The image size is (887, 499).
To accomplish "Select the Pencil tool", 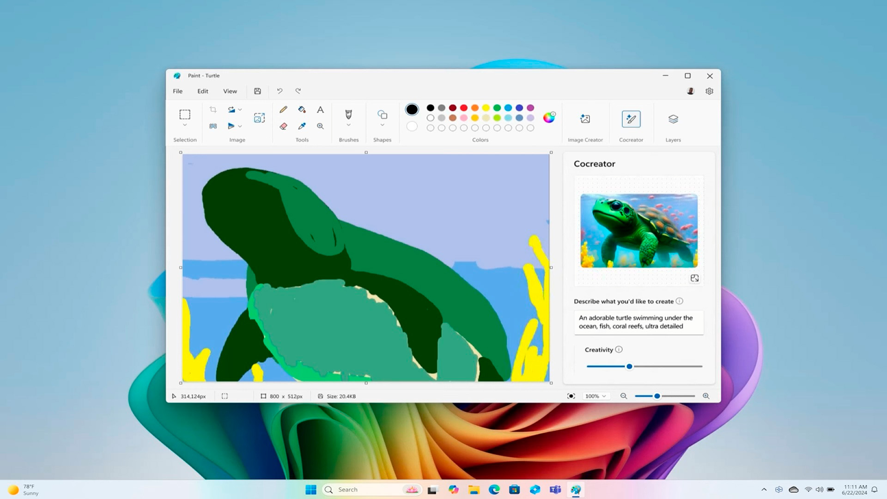I will click(283, 110).
